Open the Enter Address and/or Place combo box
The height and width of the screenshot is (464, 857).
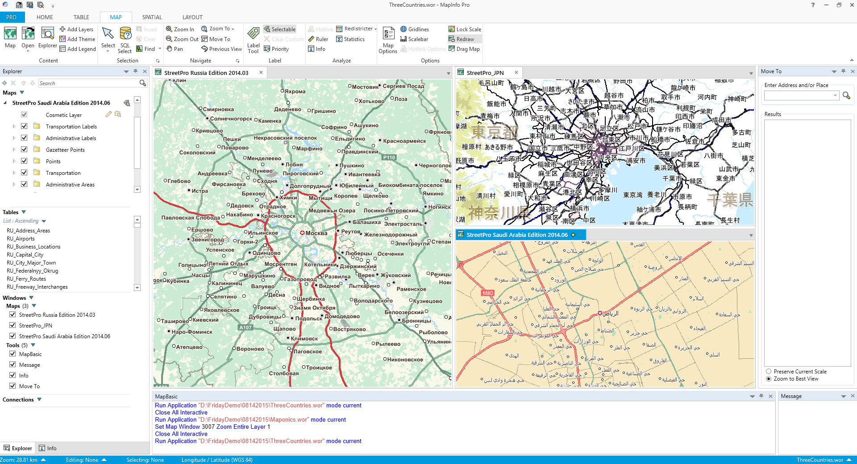pos(802,95)
